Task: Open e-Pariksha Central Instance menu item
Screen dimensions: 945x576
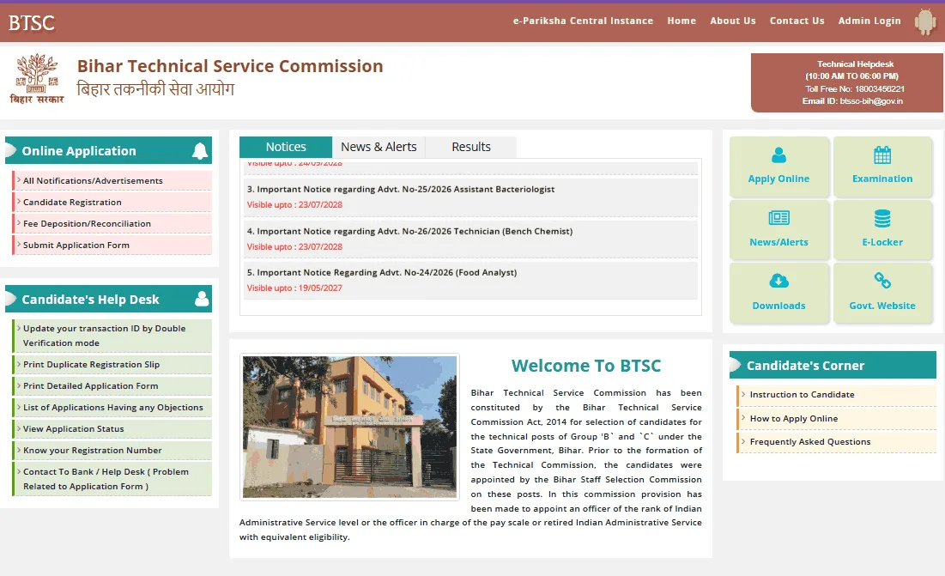Action: [x=583, y=21]
